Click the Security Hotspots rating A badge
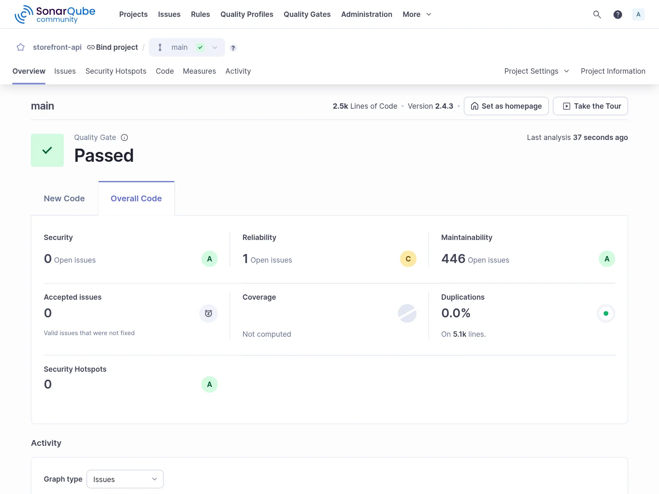The height and width of the screenshot is (494, 659). 209,384
